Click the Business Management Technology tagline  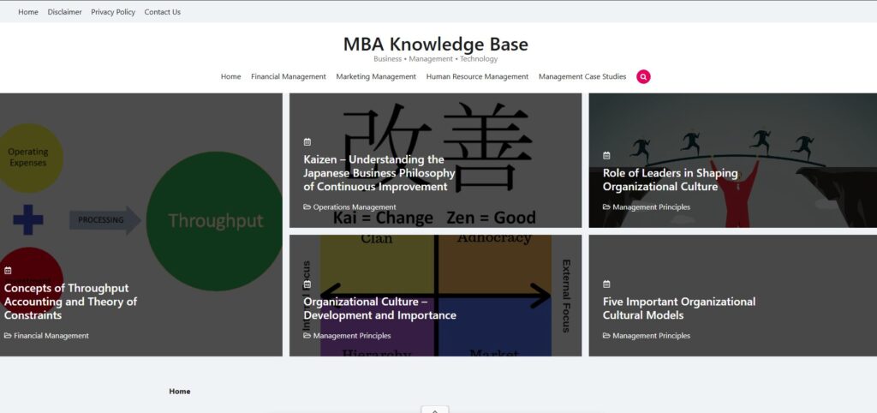[x=435, y=59]
